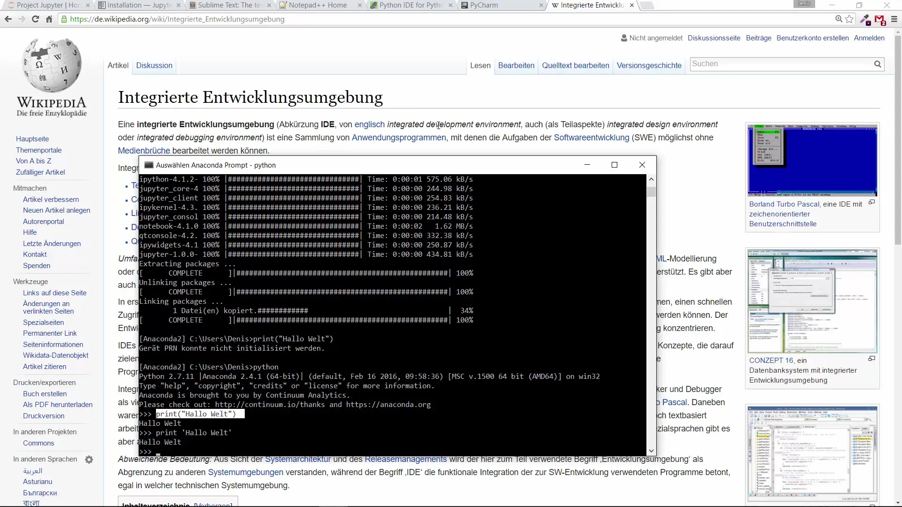Close the Notepad++ Home tab
Screen dimensions: 902x507
[x=360, y=5]
